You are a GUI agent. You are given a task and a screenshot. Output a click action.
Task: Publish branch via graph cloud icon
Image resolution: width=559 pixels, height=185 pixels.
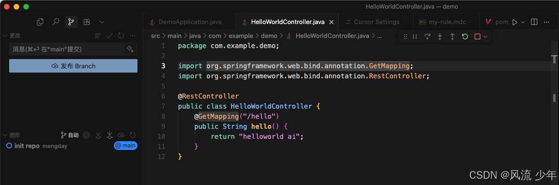(121, 135)
